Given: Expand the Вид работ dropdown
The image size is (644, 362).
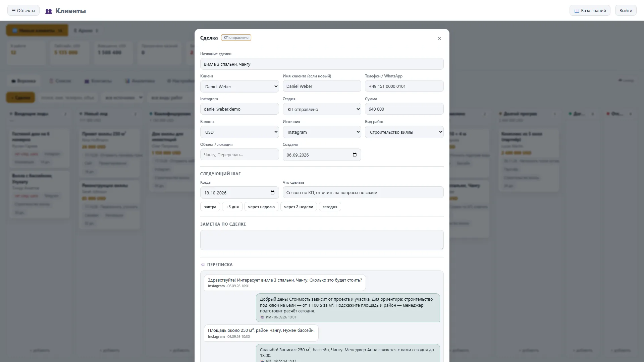Looking at the screenshot, I should coord(404,132).
